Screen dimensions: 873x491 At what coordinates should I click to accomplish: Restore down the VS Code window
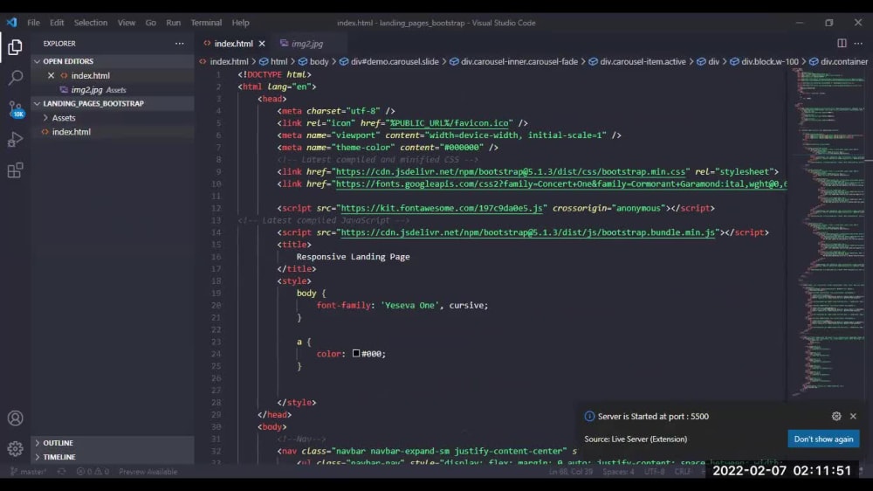829,23
